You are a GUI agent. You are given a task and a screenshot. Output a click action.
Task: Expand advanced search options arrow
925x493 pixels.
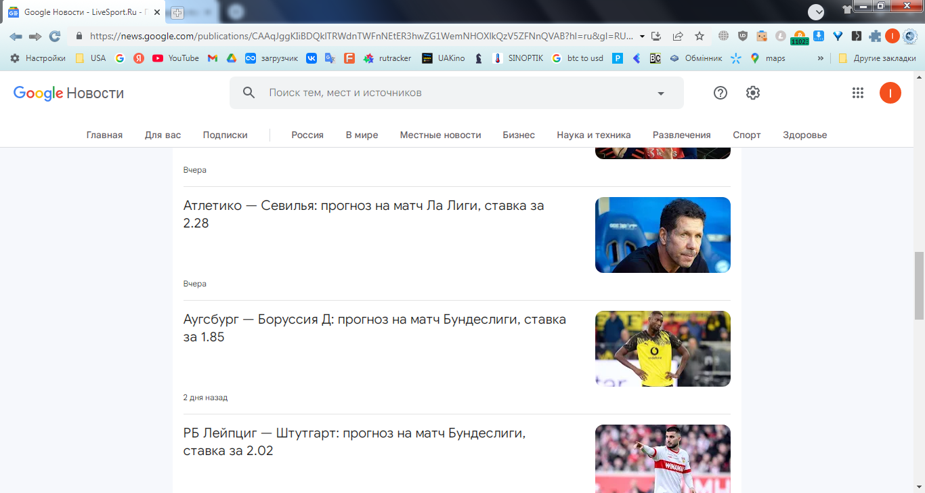(661, 93)
